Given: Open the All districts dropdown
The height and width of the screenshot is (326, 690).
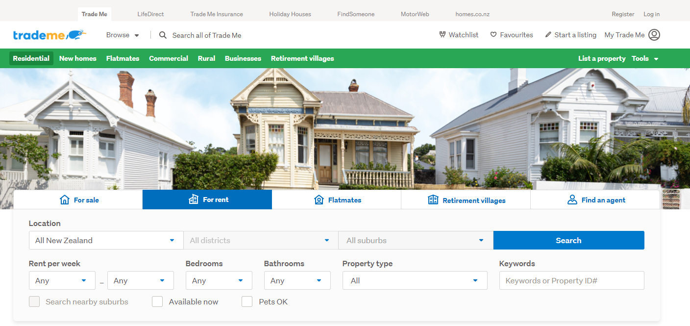Looking at the screenshot, I should point(261,240).
